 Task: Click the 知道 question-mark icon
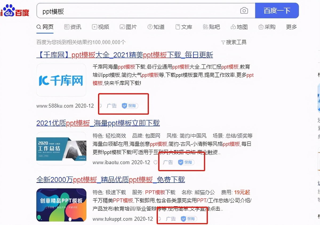(150, 27)
